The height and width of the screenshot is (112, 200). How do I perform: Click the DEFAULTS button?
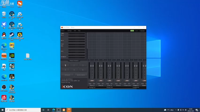67,75
